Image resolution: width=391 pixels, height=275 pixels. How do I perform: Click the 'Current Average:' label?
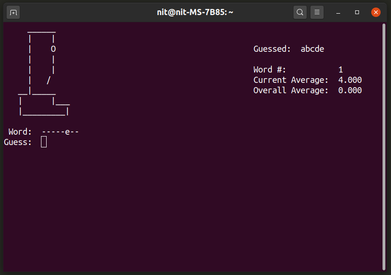[291, 80]
